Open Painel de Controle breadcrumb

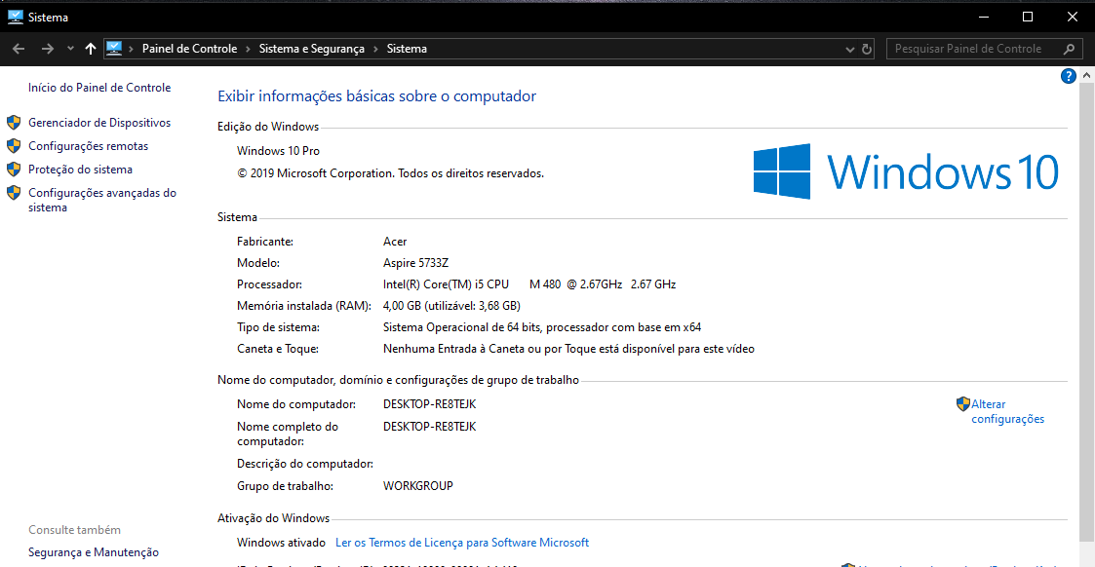click(189, 49)
